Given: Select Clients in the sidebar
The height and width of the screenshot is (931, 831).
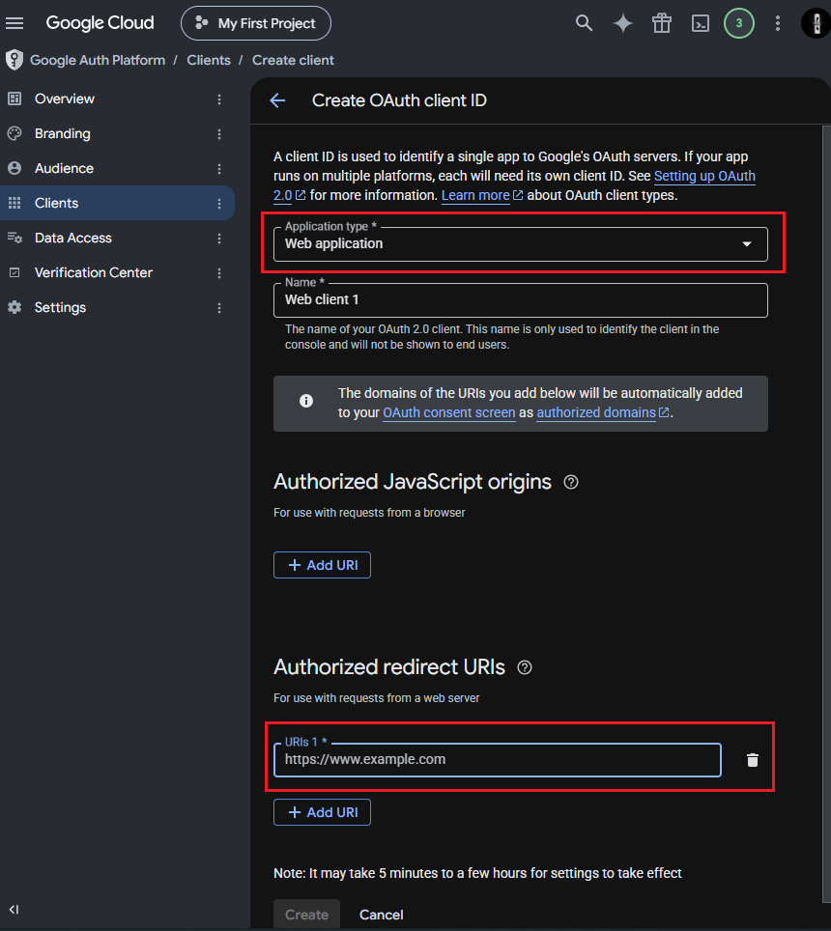Looking at the screenshot, I should pyautogui.click(x=117, y=203).
